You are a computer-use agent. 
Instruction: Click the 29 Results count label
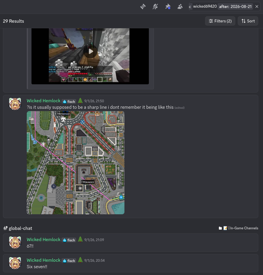[14, 21]
